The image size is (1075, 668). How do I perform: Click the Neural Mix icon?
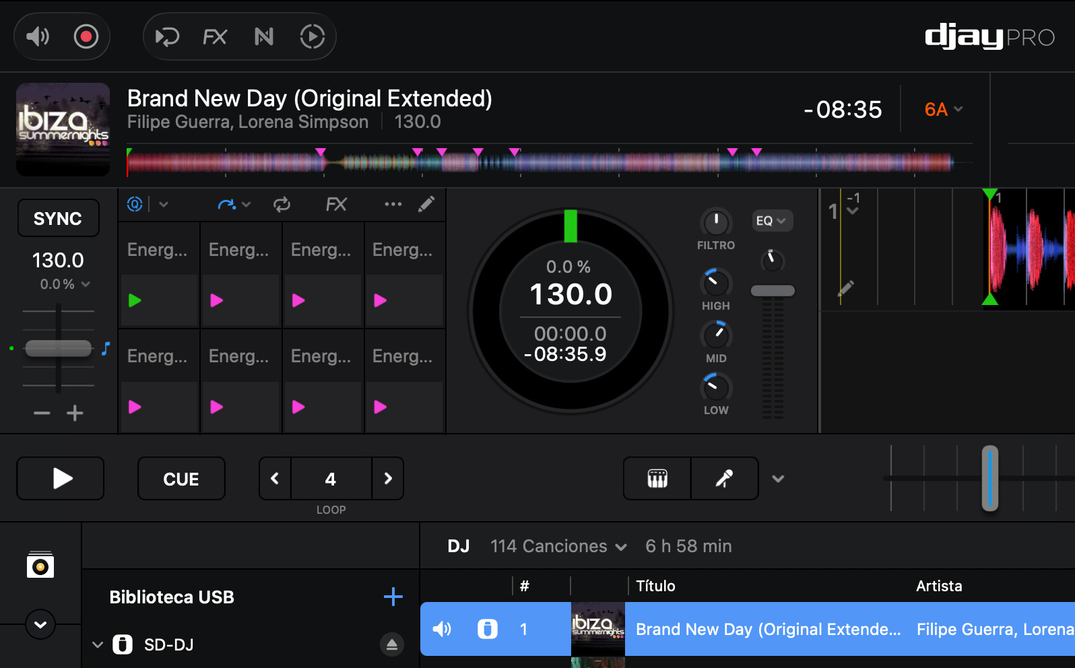coord(264,36)
